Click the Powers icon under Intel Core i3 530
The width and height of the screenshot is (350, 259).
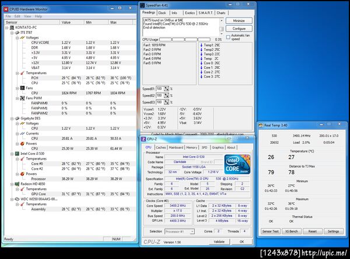pyautogui.click(x=22, y=174)
